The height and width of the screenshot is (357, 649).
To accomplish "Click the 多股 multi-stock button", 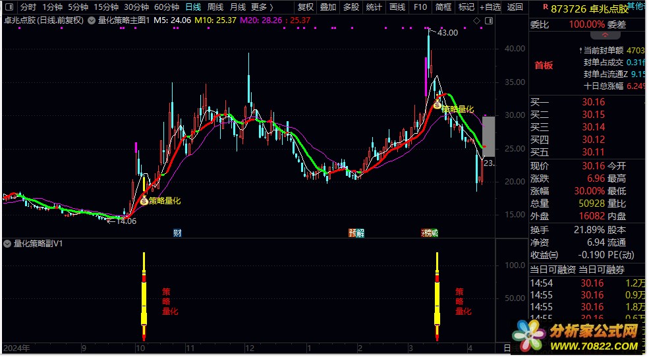I will [351, 7].
